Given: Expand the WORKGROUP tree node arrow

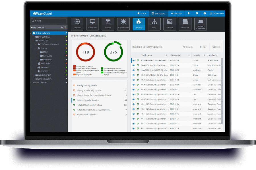Looking at the screenshot, I should [x=33, y=75].
